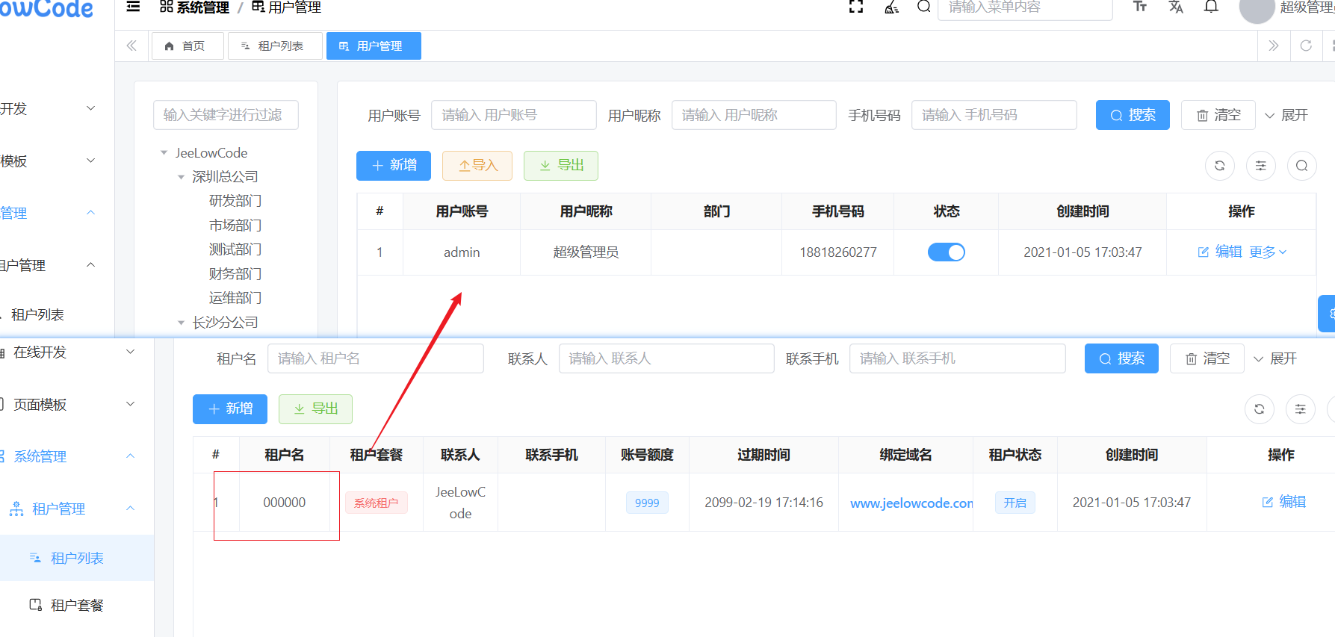1335x637 pixels.
Task: Focus the 用户昵称 input field
Action: 754,115
